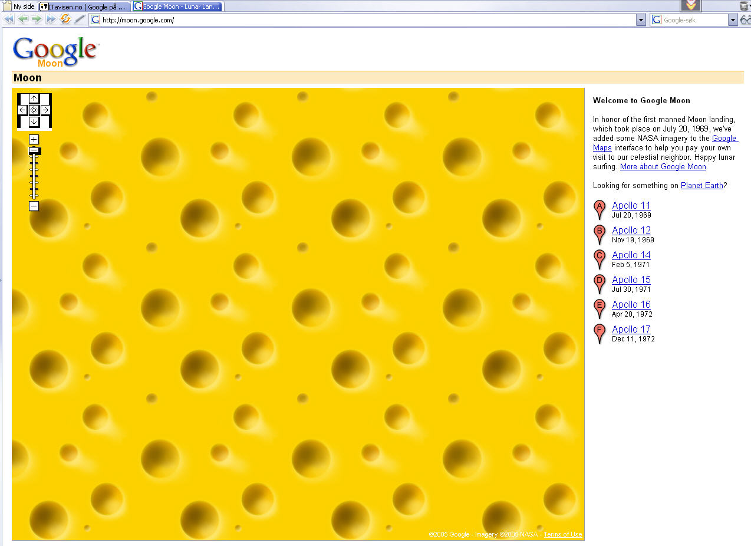Screen dimensions: 751x546
Task: Pan the moon map up
Action: coord(34,98)
